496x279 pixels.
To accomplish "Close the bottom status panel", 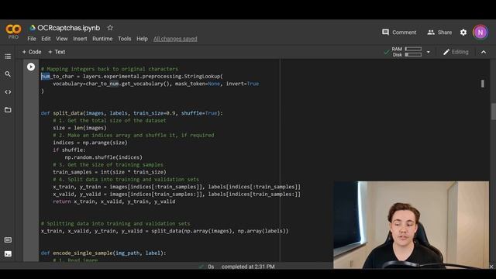I will pyautogui.click(x=491, y=267).
